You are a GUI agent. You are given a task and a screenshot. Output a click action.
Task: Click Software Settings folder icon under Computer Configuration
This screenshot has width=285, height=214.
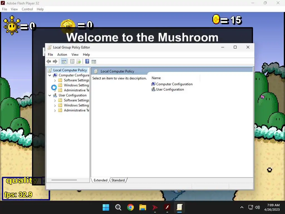click(x=60, y=80)
